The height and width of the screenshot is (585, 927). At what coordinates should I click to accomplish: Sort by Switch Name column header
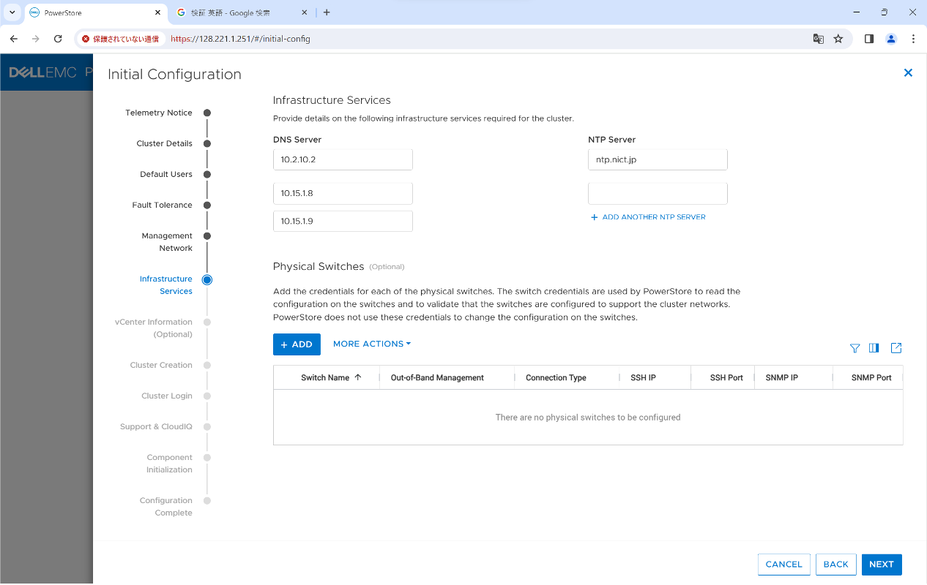click(x=326, y=377)
